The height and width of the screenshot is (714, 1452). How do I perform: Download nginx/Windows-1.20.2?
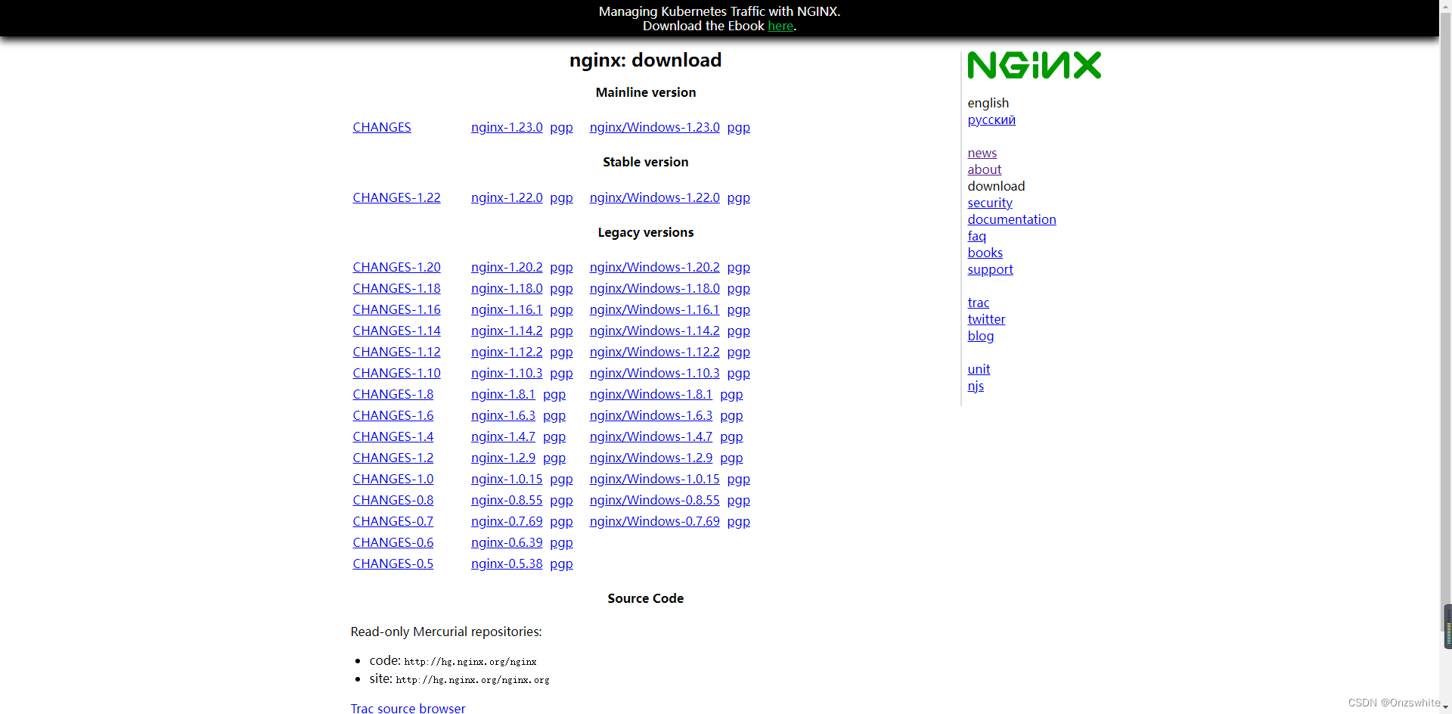pyautogui.click(x=655, y=267)
